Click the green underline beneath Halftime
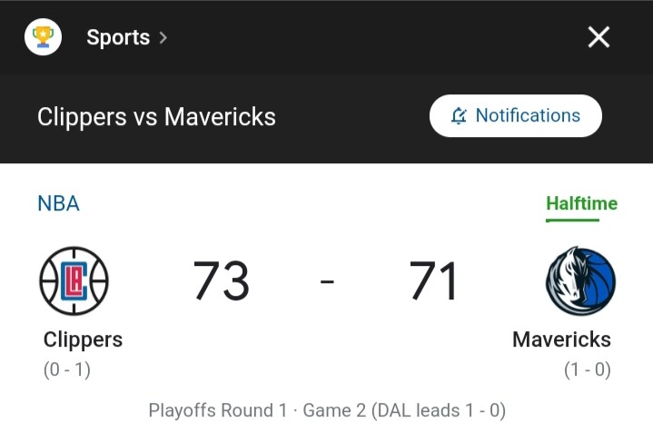Image resolution: width=653 pixels, height=442 pixels. click(x=573, y=221)
